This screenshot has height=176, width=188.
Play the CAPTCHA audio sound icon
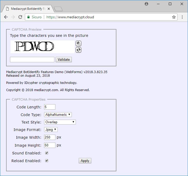[78, 43]
